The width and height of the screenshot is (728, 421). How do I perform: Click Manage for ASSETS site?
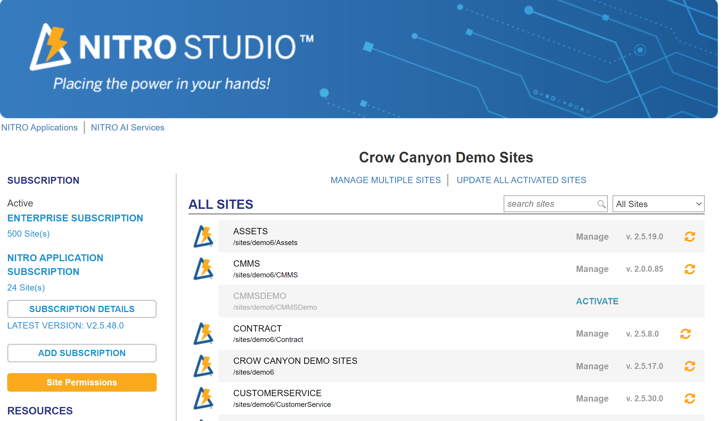pos(592,237)
